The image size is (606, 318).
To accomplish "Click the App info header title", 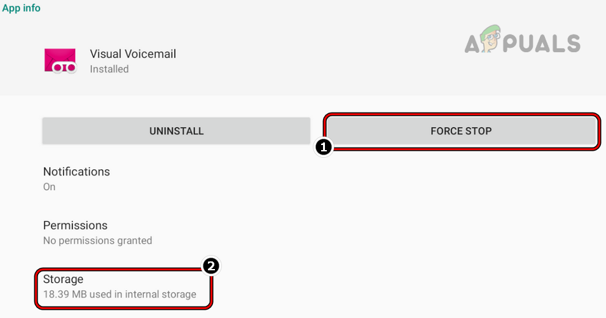I will tap(22, 8).
